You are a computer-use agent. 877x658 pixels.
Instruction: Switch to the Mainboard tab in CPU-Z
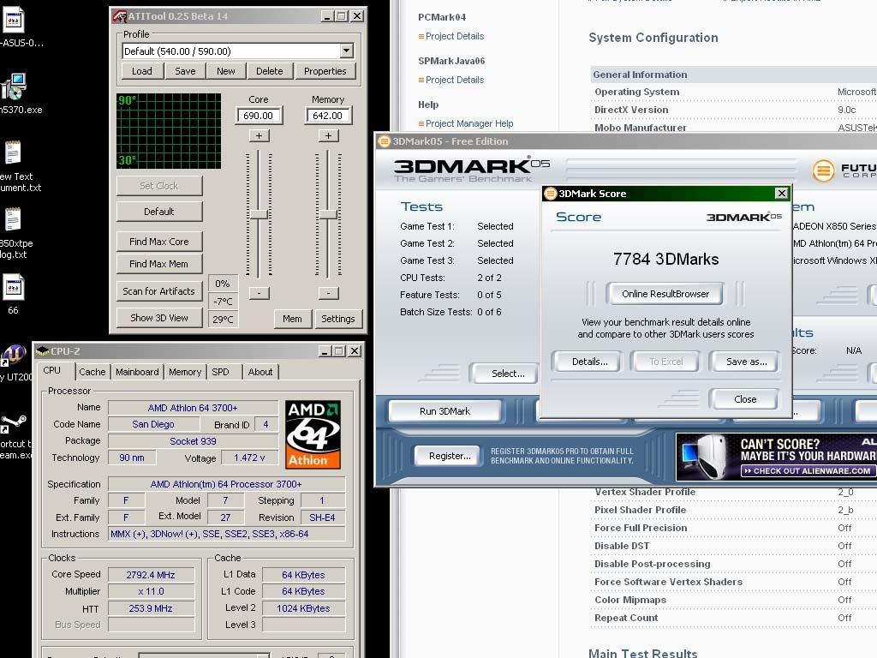click(x=137, y=372)
